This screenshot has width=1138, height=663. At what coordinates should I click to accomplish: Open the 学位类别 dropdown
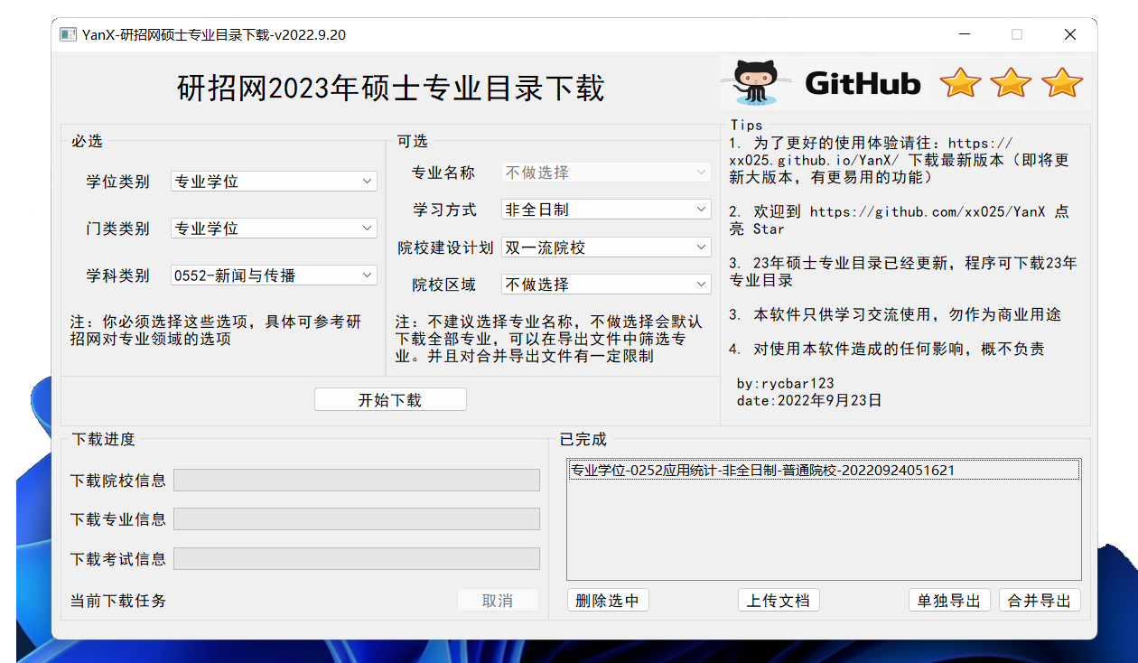(x=274, y=182)
